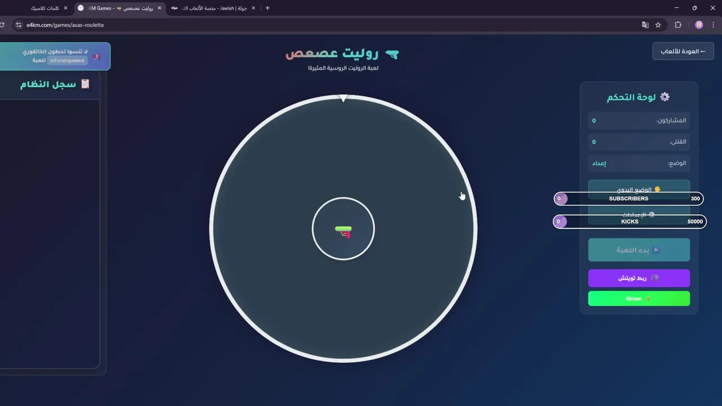Switch to the KM Games روليت عصعص tab
This screenshot has height=406, width=722.
120,8
